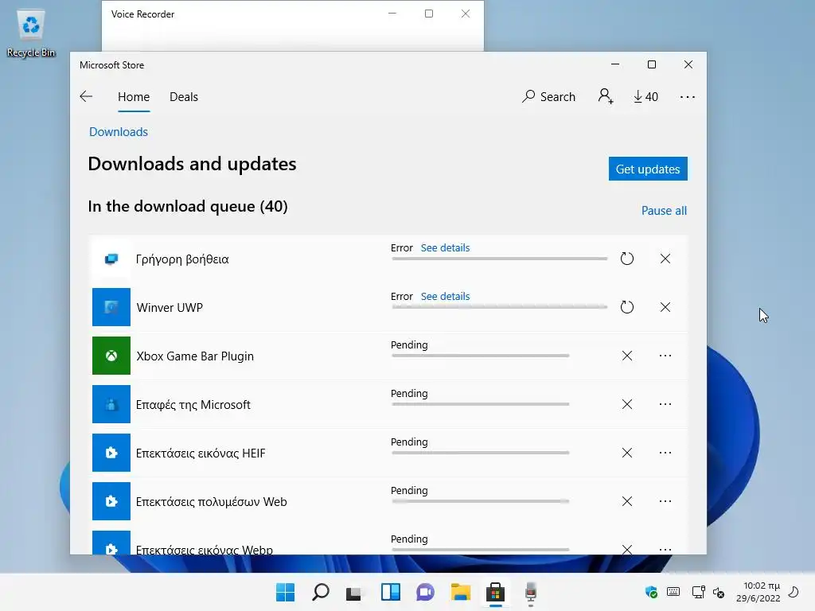Open Windows Security tray icon
Viewport: 815px width, 611px height.
coord(651,592)
